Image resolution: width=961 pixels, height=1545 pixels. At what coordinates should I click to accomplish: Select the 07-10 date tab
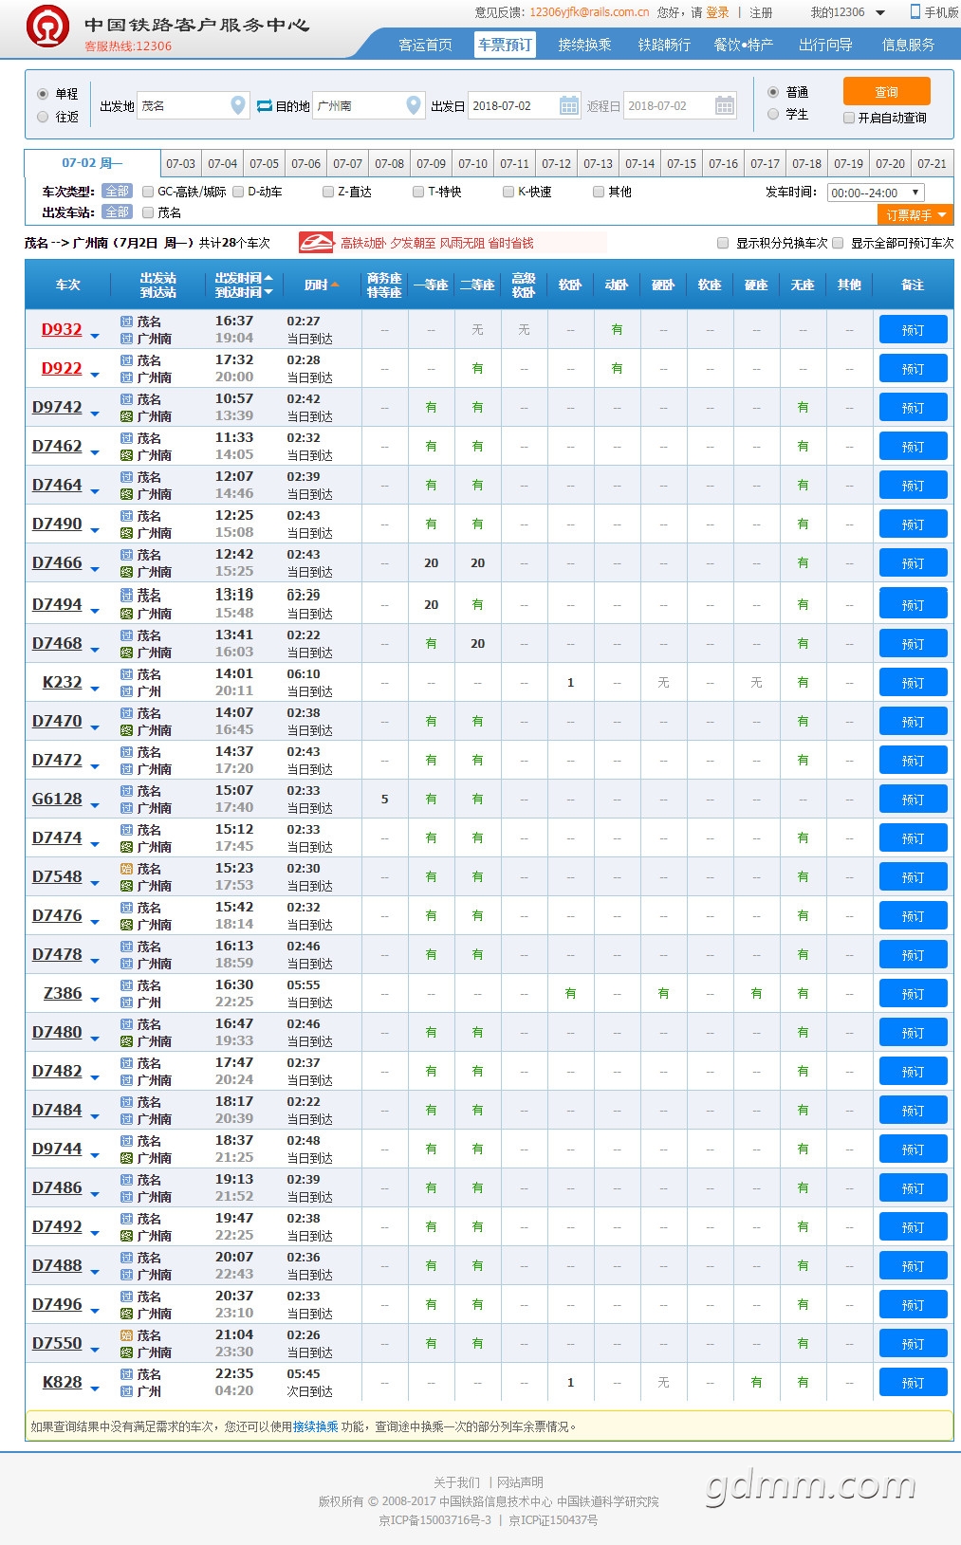click(473, 163)
